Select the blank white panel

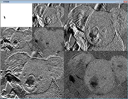coord(16,15)
